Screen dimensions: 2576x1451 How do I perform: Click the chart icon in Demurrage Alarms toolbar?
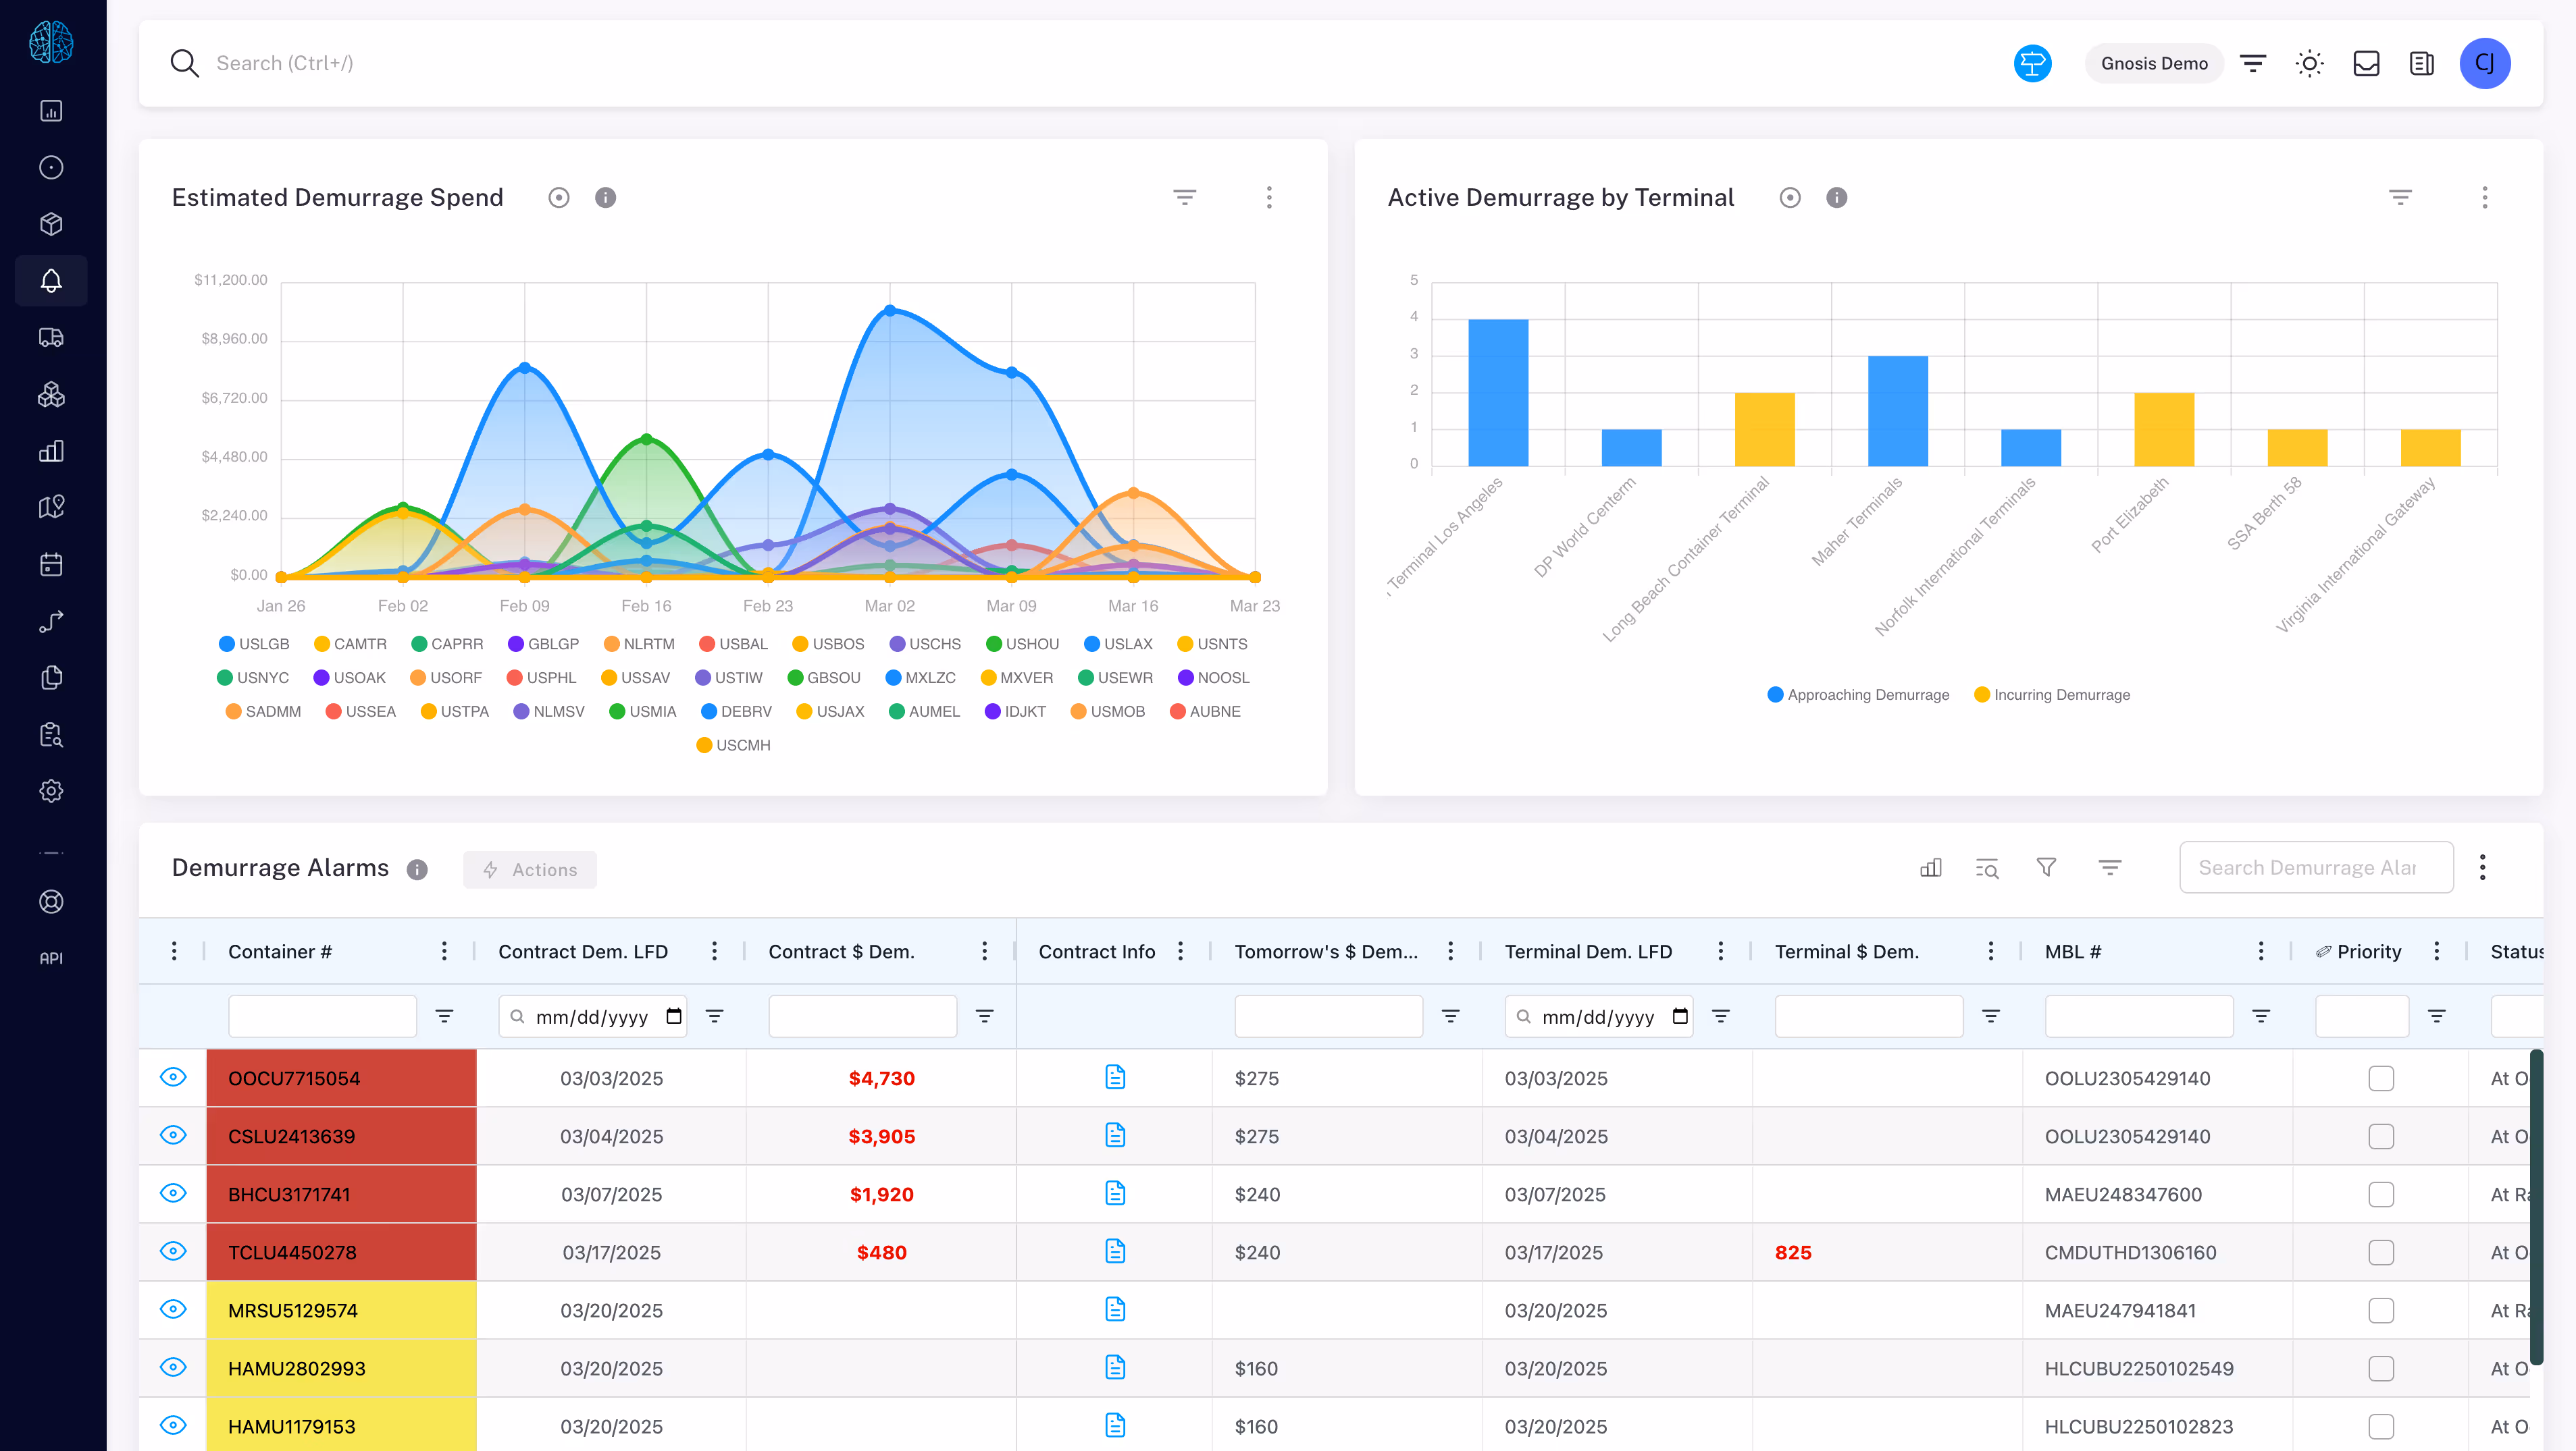(1930, 867)
